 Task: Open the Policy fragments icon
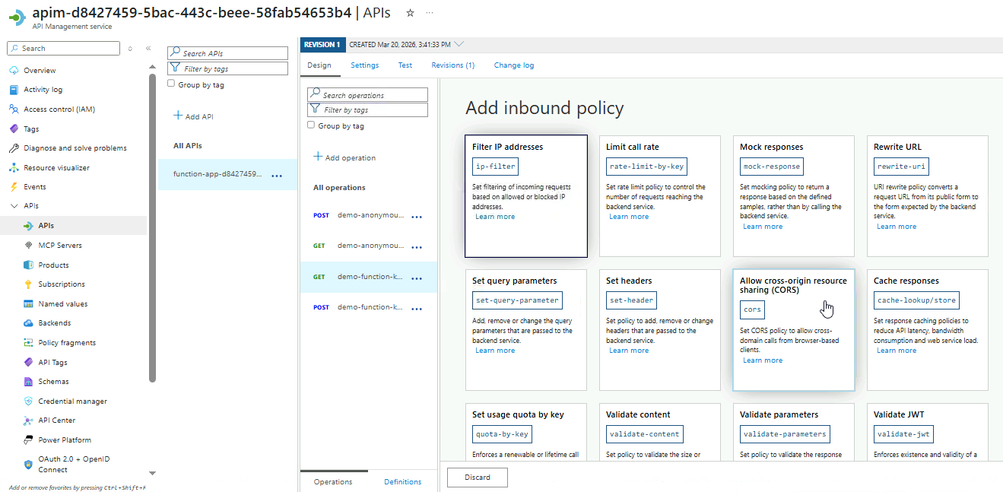(x=28, y=343)
